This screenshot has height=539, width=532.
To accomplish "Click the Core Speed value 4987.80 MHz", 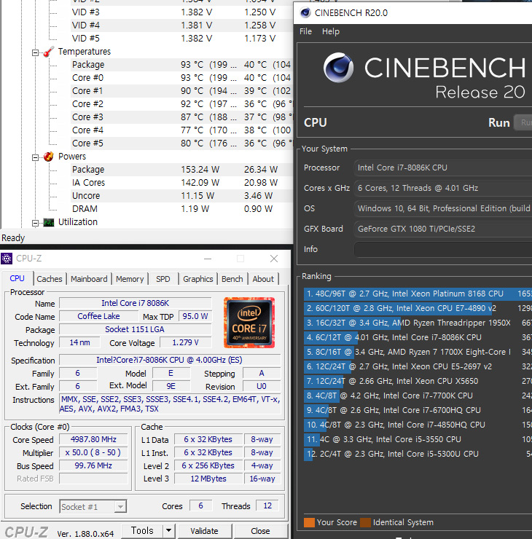I will pos(93,440).
